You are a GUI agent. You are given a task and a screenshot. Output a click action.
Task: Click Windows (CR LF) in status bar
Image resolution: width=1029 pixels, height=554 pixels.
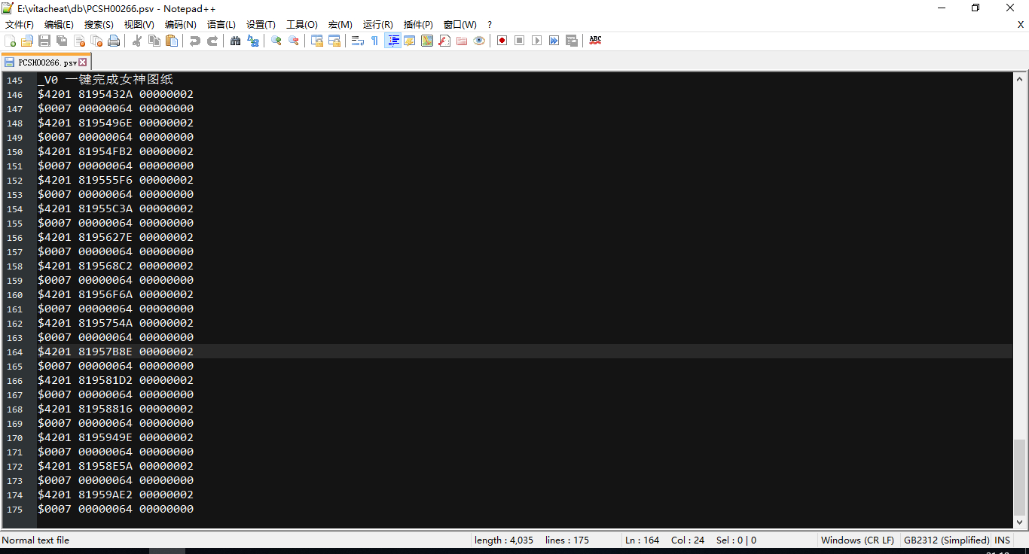point(857,540)
